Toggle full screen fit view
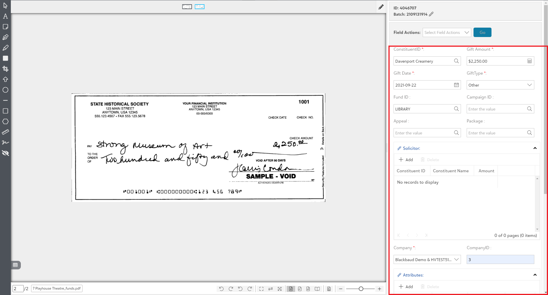548x295 pixels. (261, 289)
